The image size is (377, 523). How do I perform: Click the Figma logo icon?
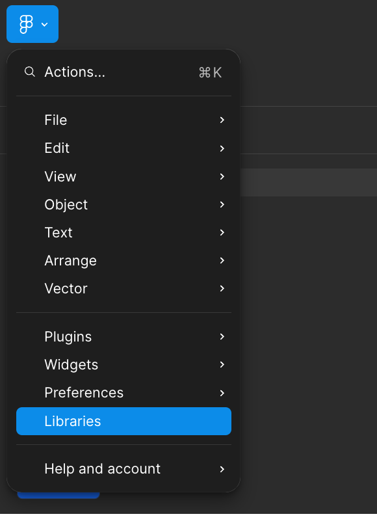tap(27, 23)
